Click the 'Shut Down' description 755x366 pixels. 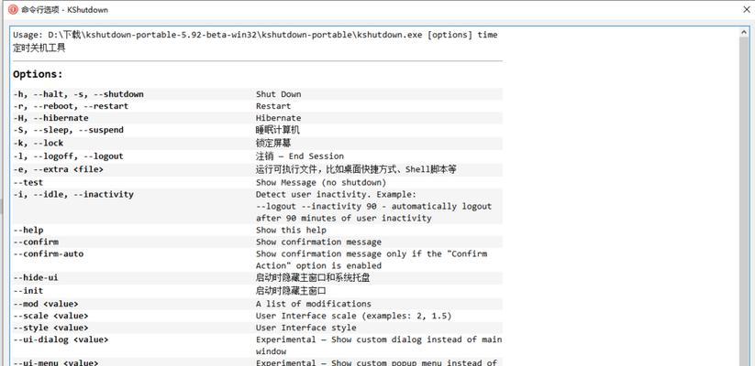point(278,94)
